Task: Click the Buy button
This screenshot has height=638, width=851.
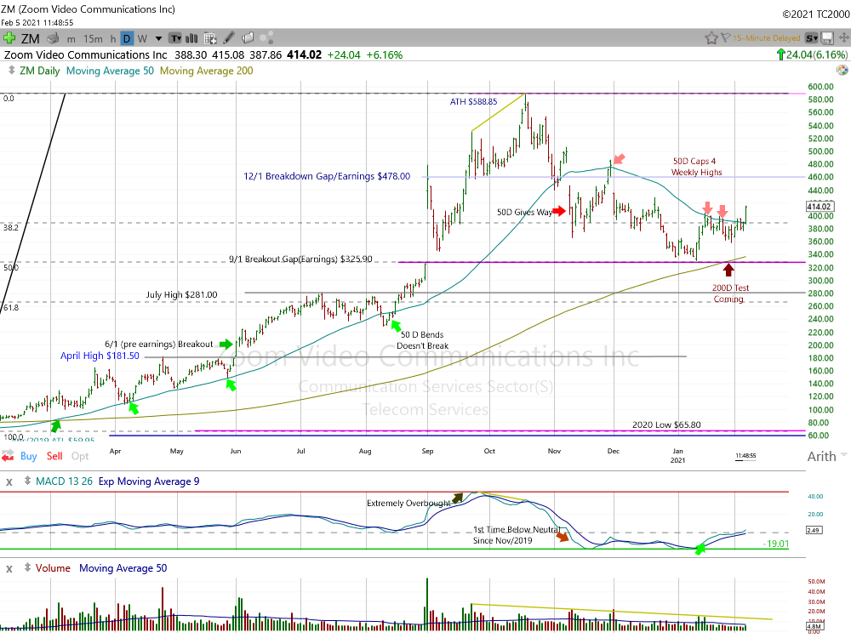Action: pyautogui.click(x=29, y=456)
